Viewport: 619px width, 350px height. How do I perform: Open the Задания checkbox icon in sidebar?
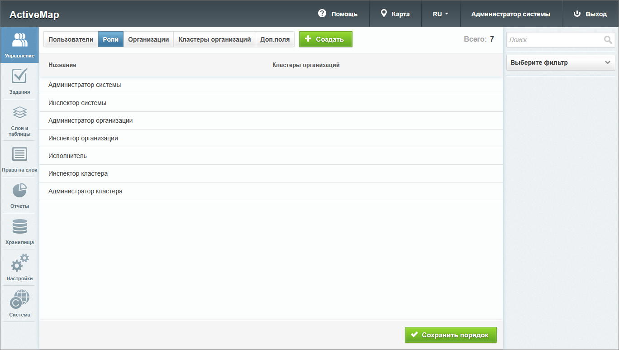coord(19,76)
